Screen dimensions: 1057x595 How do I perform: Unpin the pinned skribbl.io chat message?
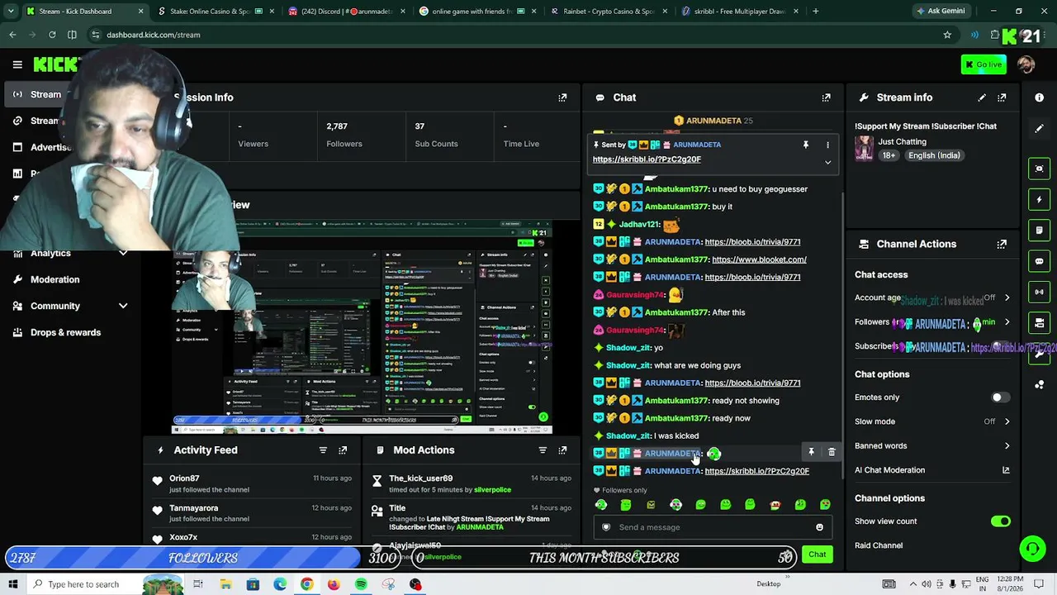(806, 145)
